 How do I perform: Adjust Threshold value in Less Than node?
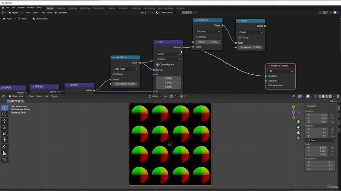pos(125,84)
